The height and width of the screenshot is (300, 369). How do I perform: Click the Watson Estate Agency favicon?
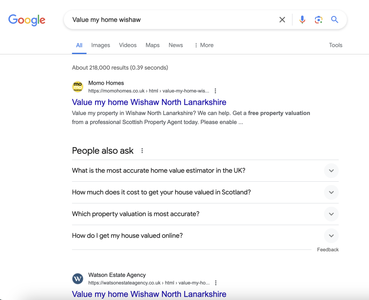pos(78,279)
